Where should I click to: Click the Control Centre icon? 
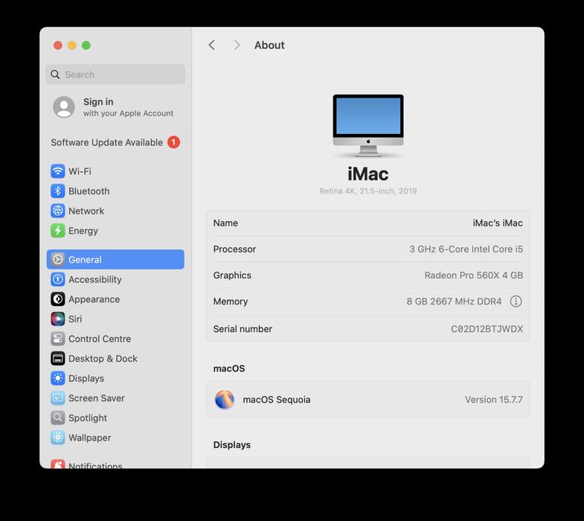58,339
